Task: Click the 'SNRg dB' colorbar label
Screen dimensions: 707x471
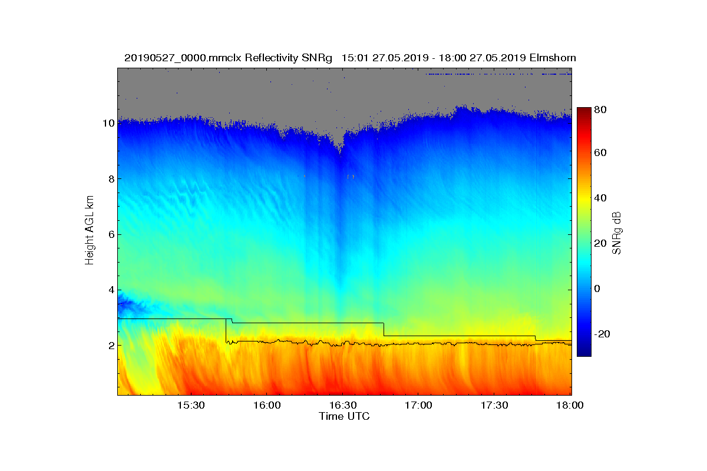Action: pyautogui.click(x=616, y=233)
